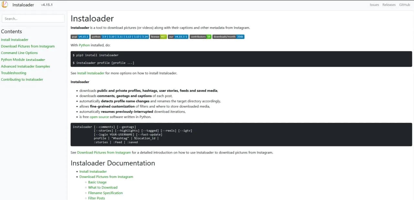Open the pypi v4.15.1 version badge
Image resolution: width=414 pixels, height=200 pixels.
[x=80, y=36]
